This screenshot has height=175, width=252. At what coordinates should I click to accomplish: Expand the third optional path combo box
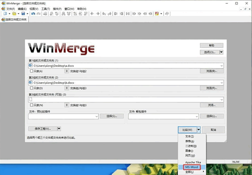coord(222,100)
